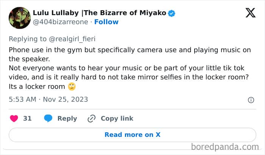Screen dimensions: 265x155
Task: Select the Copy link text label
Action: coord(117,118)
